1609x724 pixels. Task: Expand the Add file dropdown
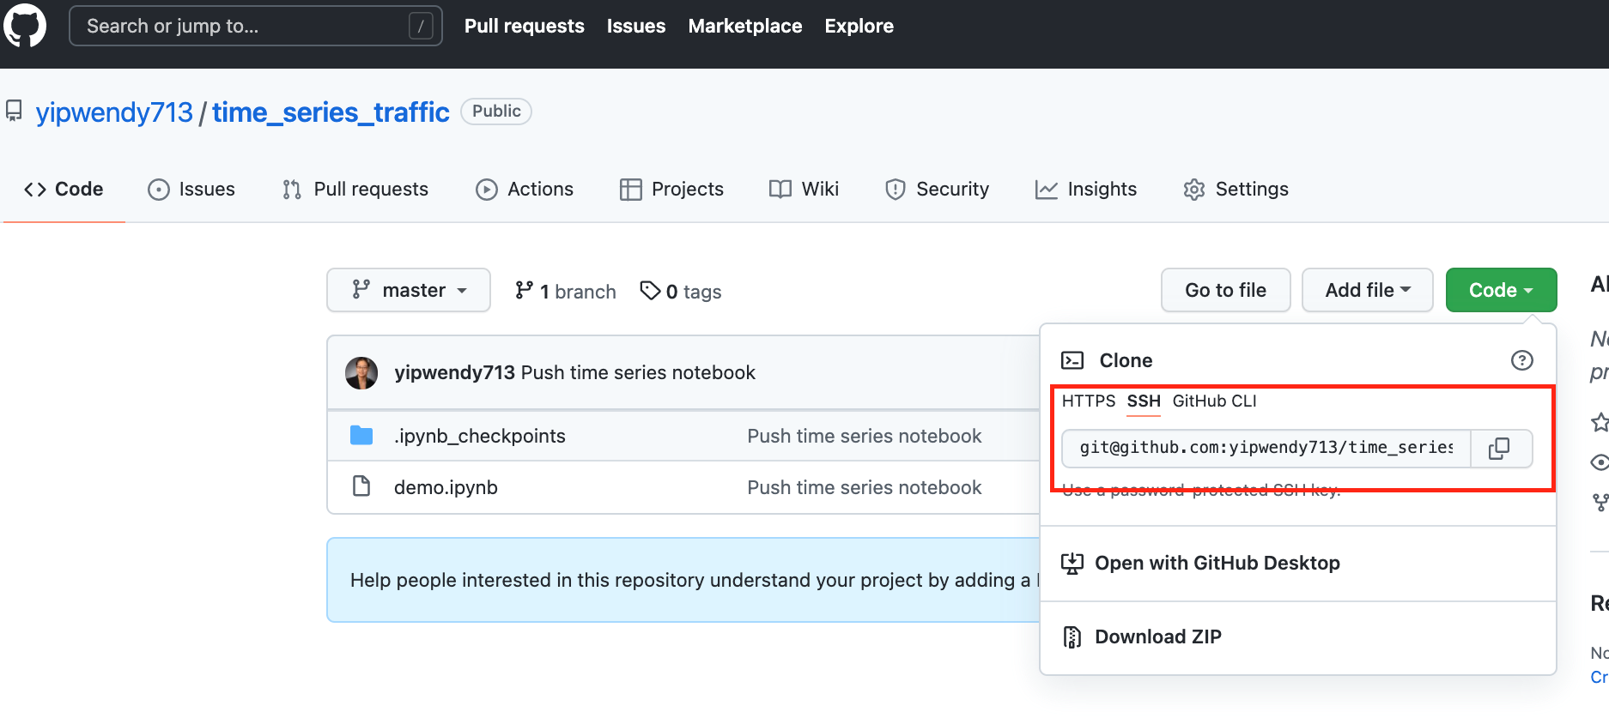coord(1367,290)
